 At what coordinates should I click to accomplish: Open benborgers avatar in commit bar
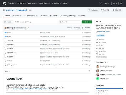[6, 28]
